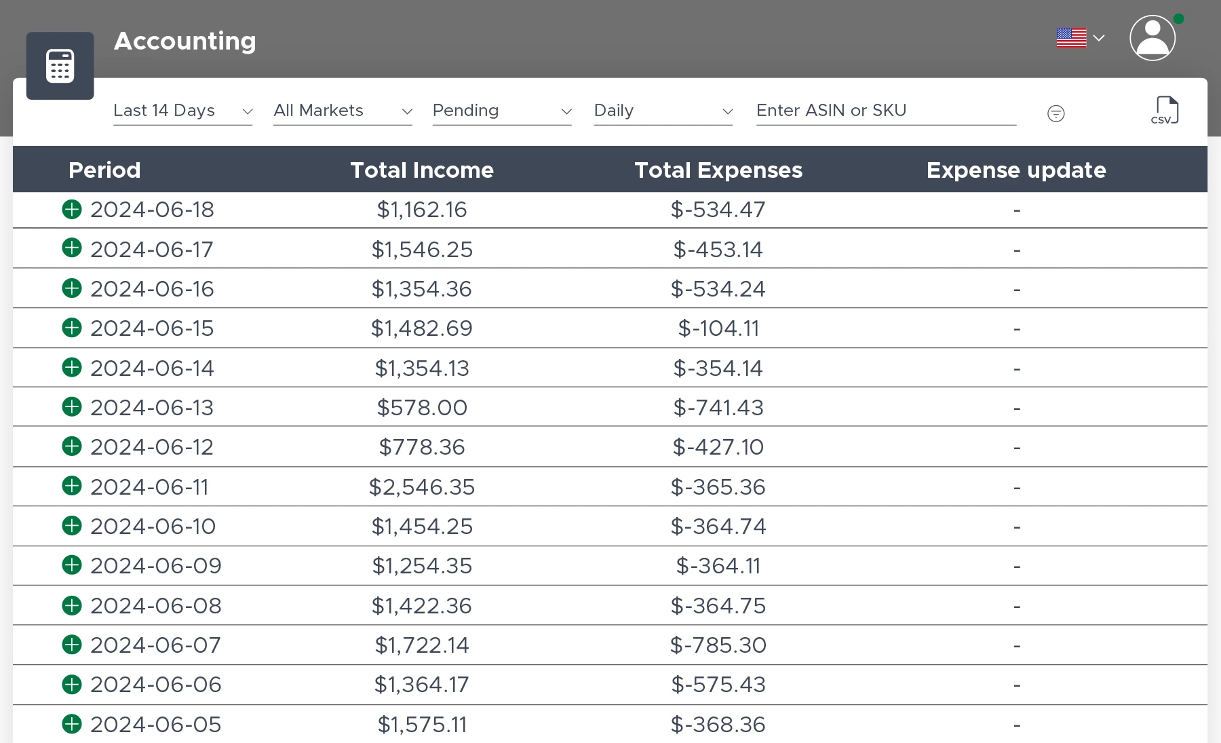Sort by Total Expenses column header

718,170
